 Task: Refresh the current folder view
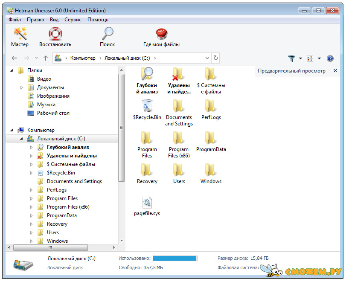(x=216, y=58)
